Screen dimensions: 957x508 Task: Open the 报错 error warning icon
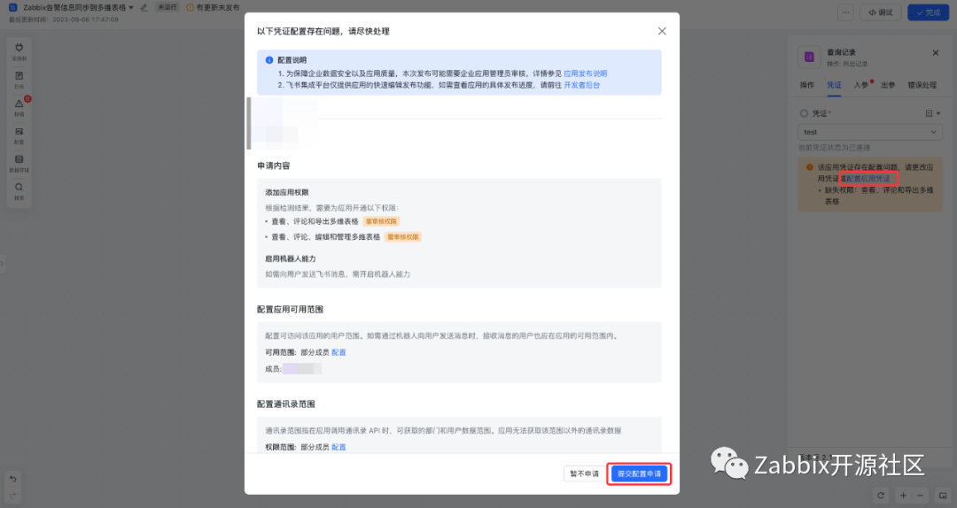coord(19,104)
